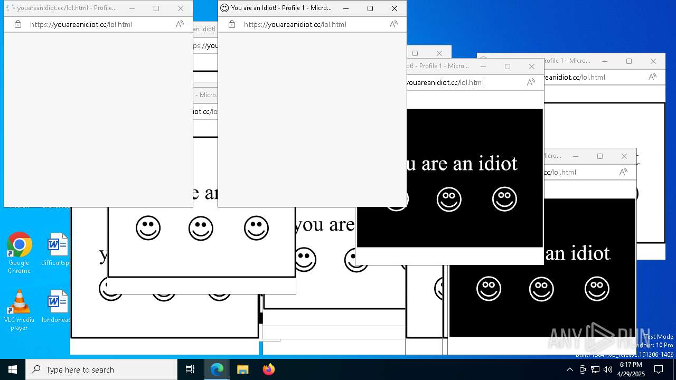Close the loading youareanidiot.cc/lol.html window
This screenshot has height=380, width=676.
[x=181, y=8]
